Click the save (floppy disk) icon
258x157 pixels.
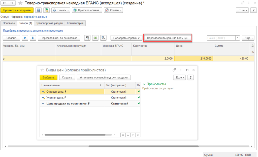[39, 10]
